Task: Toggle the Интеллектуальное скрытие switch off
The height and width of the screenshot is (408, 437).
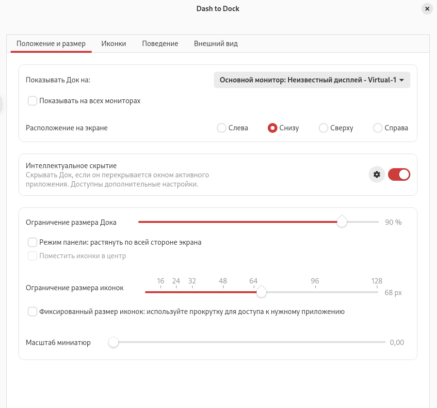Action: click(x=399, y=174)
